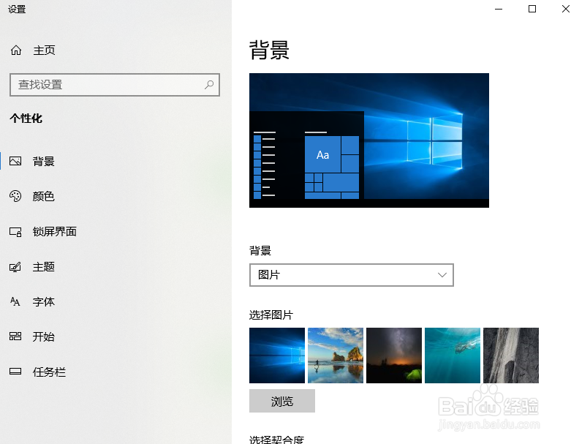
Task: Click the 背景 picture icon in sidebar
Action: point(15,161)
